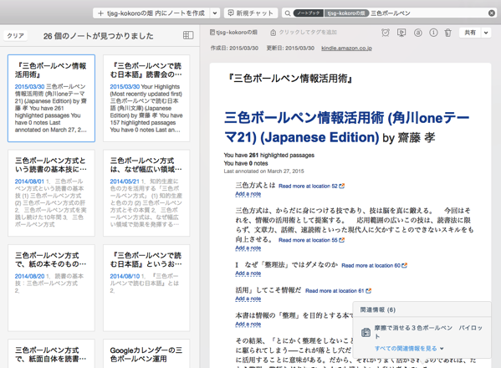The height and width of the screenshot is (368, 501).
Task: Switch note list view layout icon
Action: (188, 35)
